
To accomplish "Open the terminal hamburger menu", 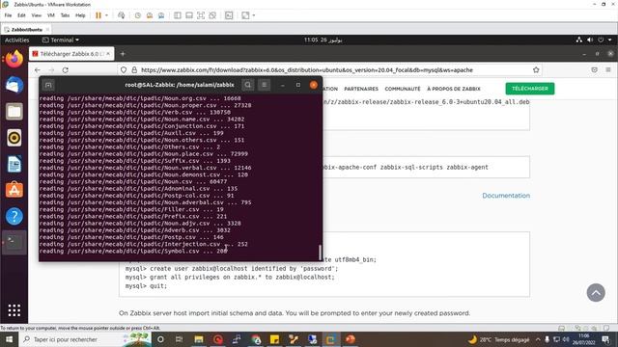I will [264, 85].
